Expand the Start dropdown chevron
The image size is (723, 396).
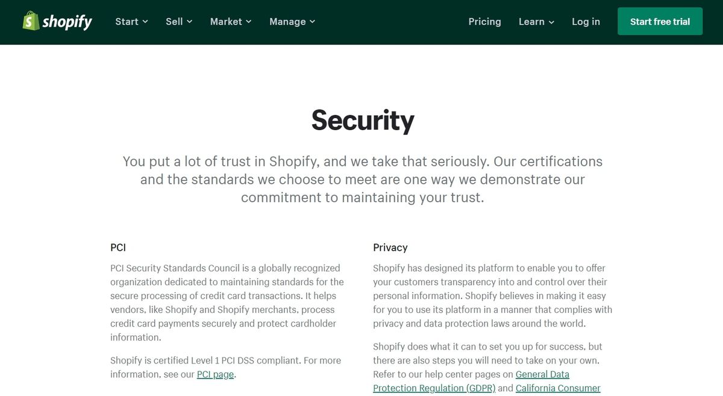[145, 22]
